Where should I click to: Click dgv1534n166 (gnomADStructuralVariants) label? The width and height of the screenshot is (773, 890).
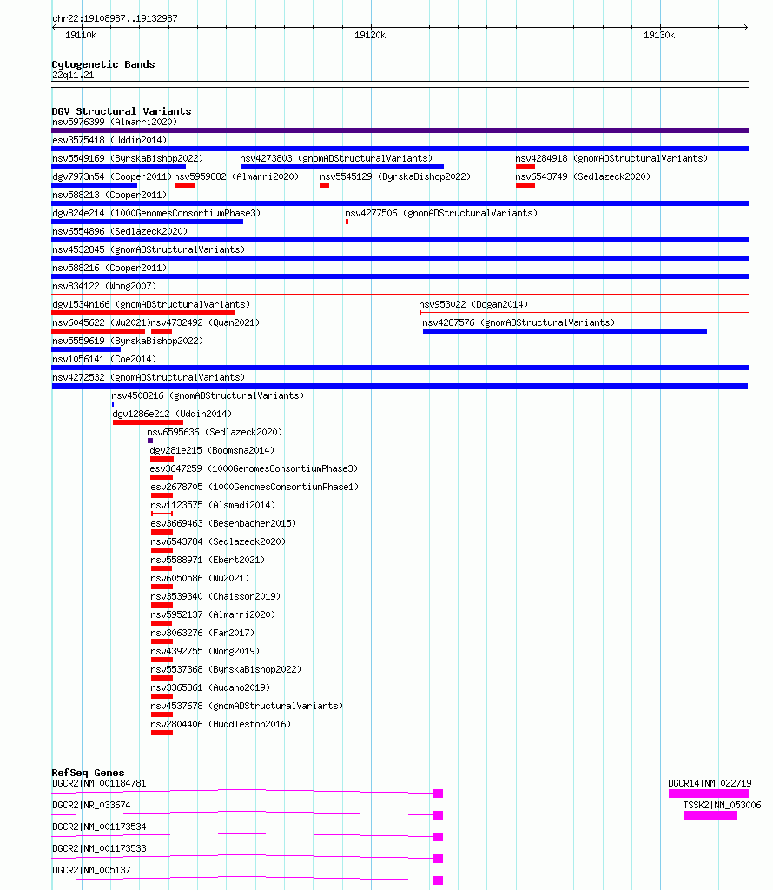tap(151, 304)
